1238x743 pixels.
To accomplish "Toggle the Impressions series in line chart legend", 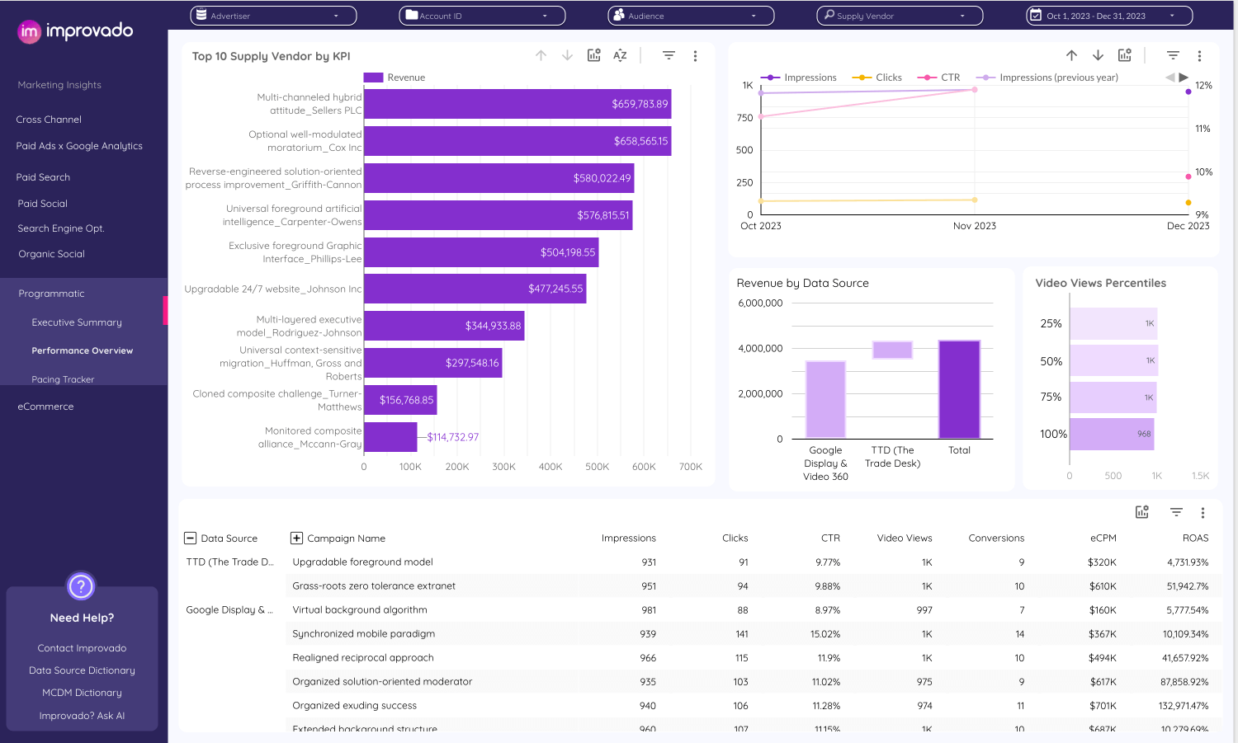I will (x=798, y=78).
